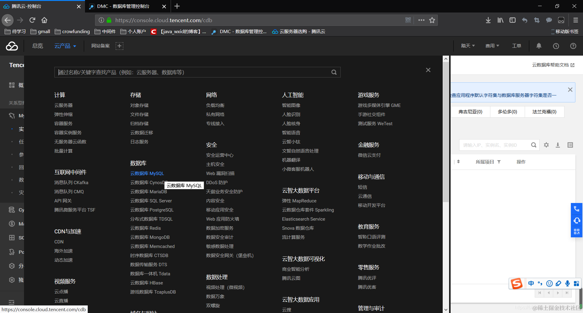Viewport: 583px width, 313px height.
Task: Open the 云数据库 Redis link
Action: point(145,228)
